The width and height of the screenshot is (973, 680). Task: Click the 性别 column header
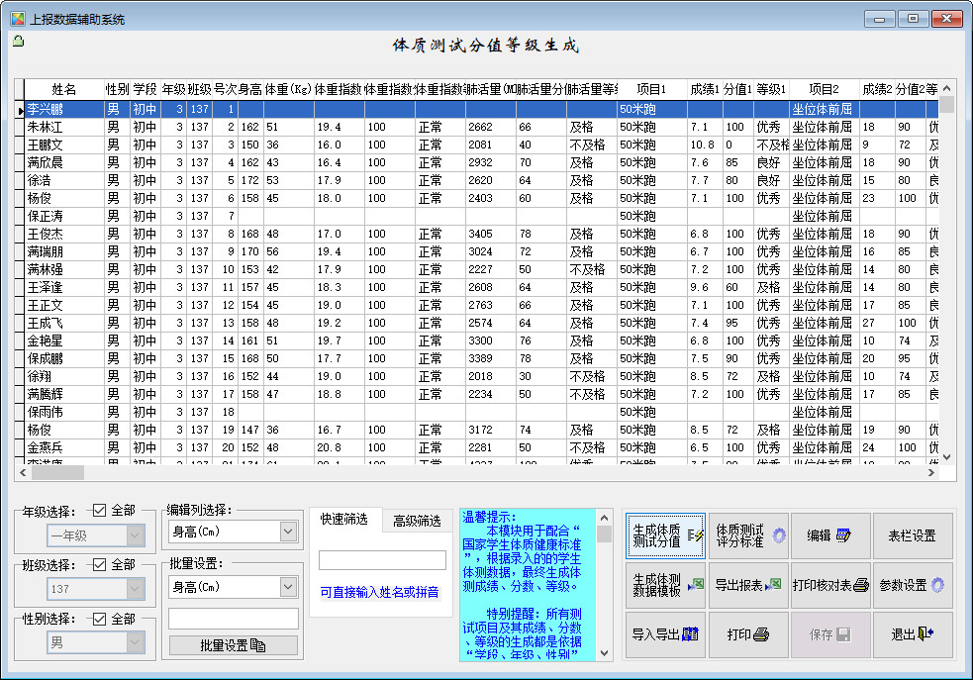coord(117,89)
